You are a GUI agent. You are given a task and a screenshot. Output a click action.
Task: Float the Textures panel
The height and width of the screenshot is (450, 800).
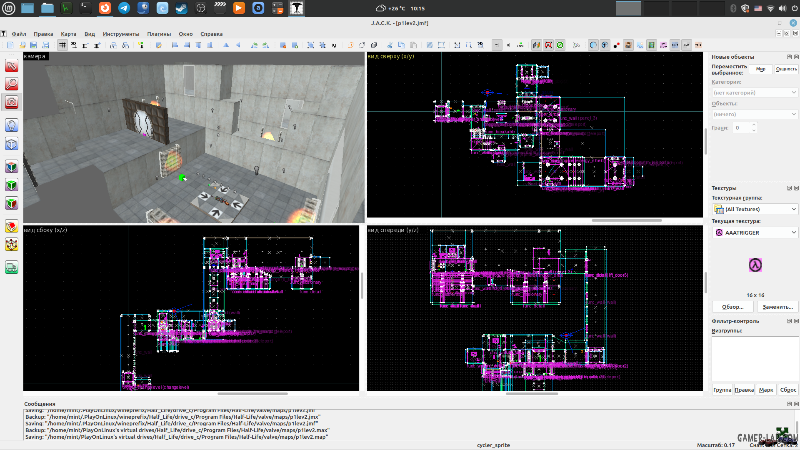point(789,188)
